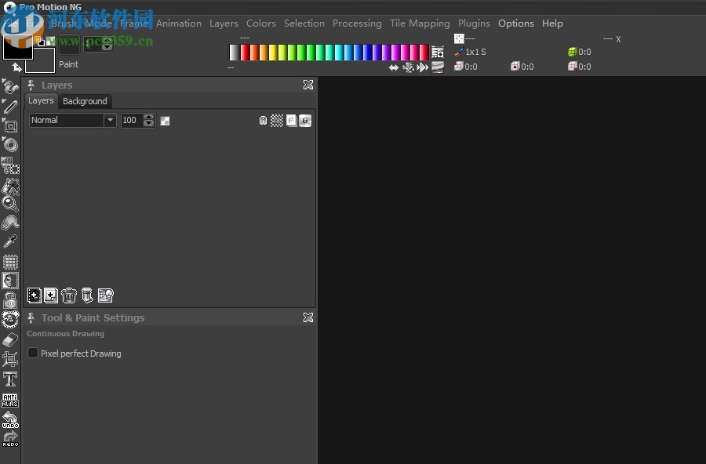Viewport: 706px width, 464px height.
Task: Select the text tool
Action: point(10,379)
